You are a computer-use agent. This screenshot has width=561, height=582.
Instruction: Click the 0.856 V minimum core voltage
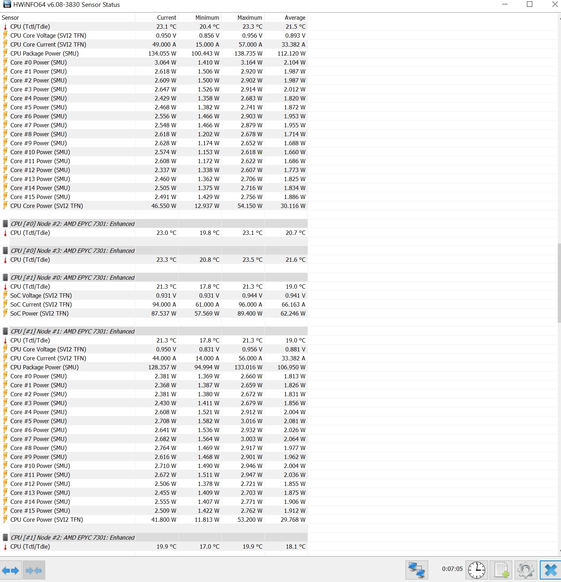(209, 36)
